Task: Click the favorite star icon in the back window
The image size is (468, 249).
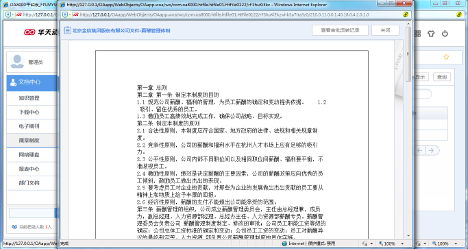Action: tap(446, 57)
